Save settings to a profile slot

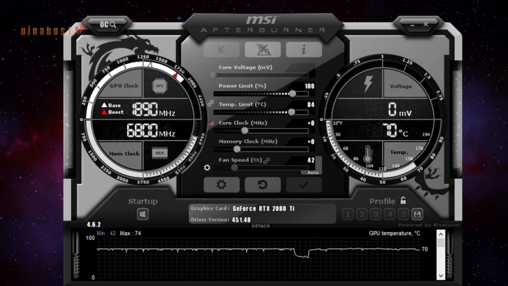tap(417, 214)
